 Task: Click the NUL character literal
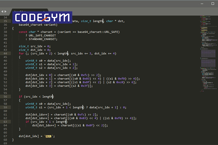pos(49,136)
